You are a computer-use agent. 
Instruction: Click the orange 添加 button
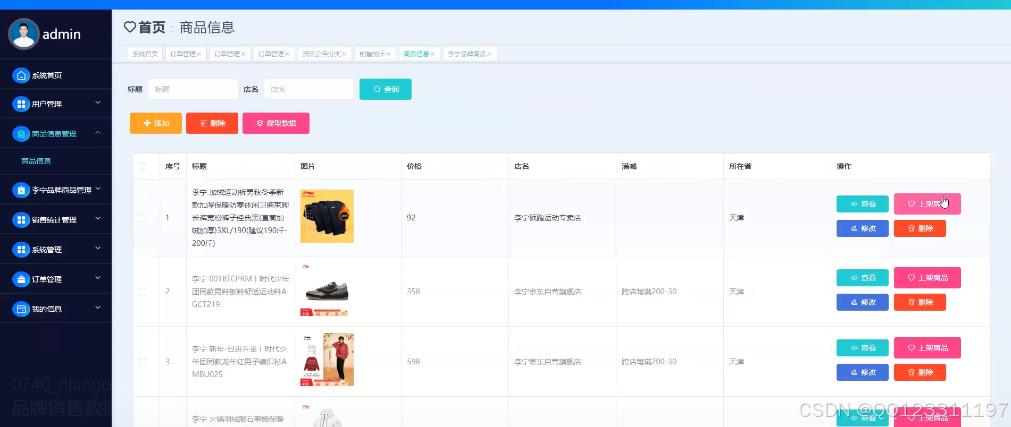(156, 123)
